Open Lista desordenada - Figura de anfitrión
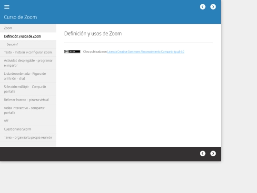The image size is (257, 193). coord(28,76)
